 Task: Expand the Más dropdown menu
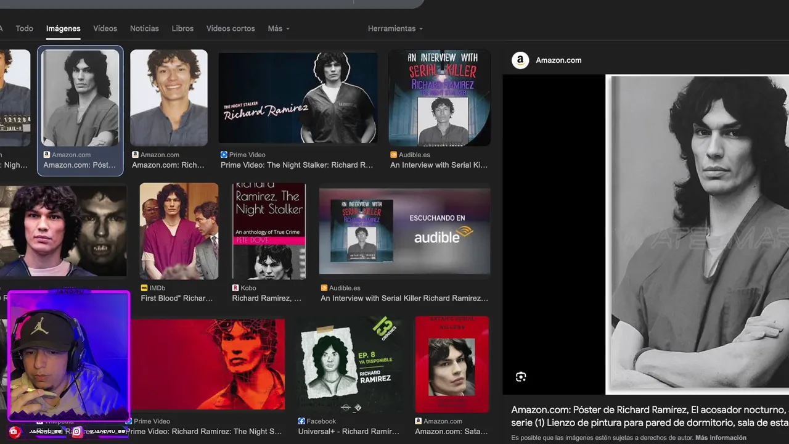(279, 28)
